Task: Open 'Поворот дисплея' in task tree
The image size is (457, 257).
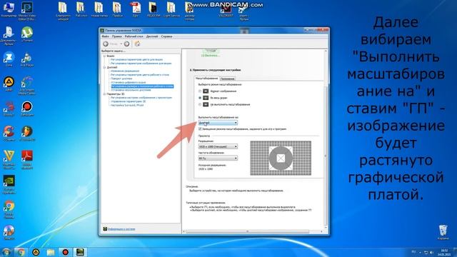Action: [121, 79]
